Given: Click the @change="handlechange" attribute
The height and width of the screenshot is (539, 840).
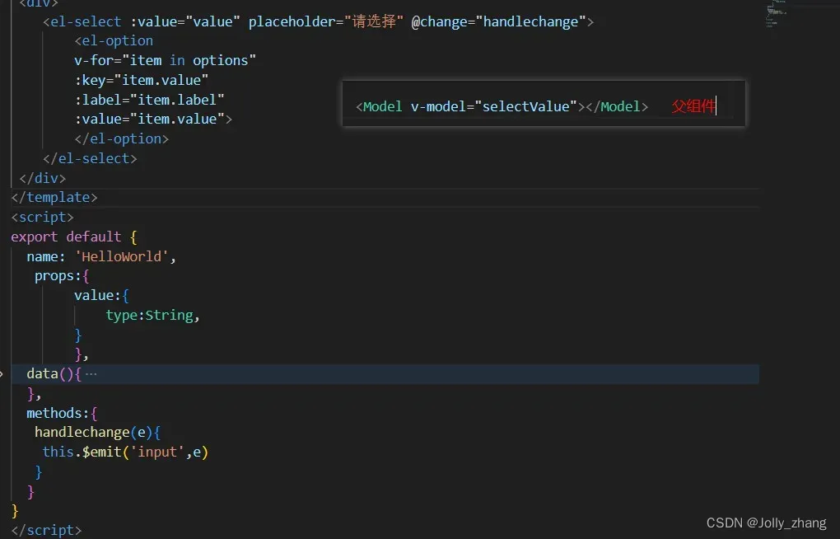Looking at the screenshot, I should coord(499,21).
